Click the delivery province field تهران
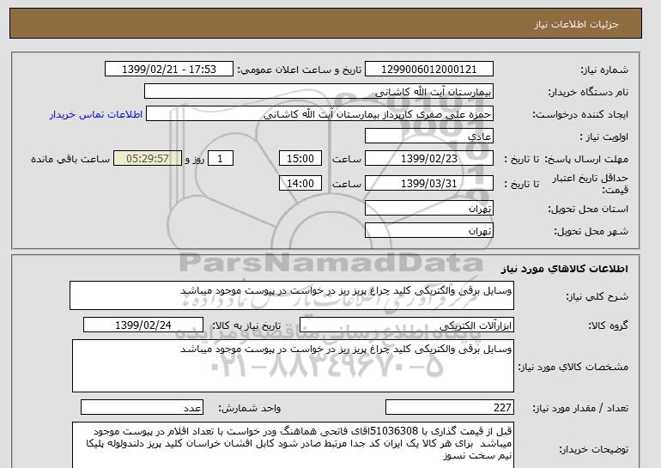 tap(428, 209)
